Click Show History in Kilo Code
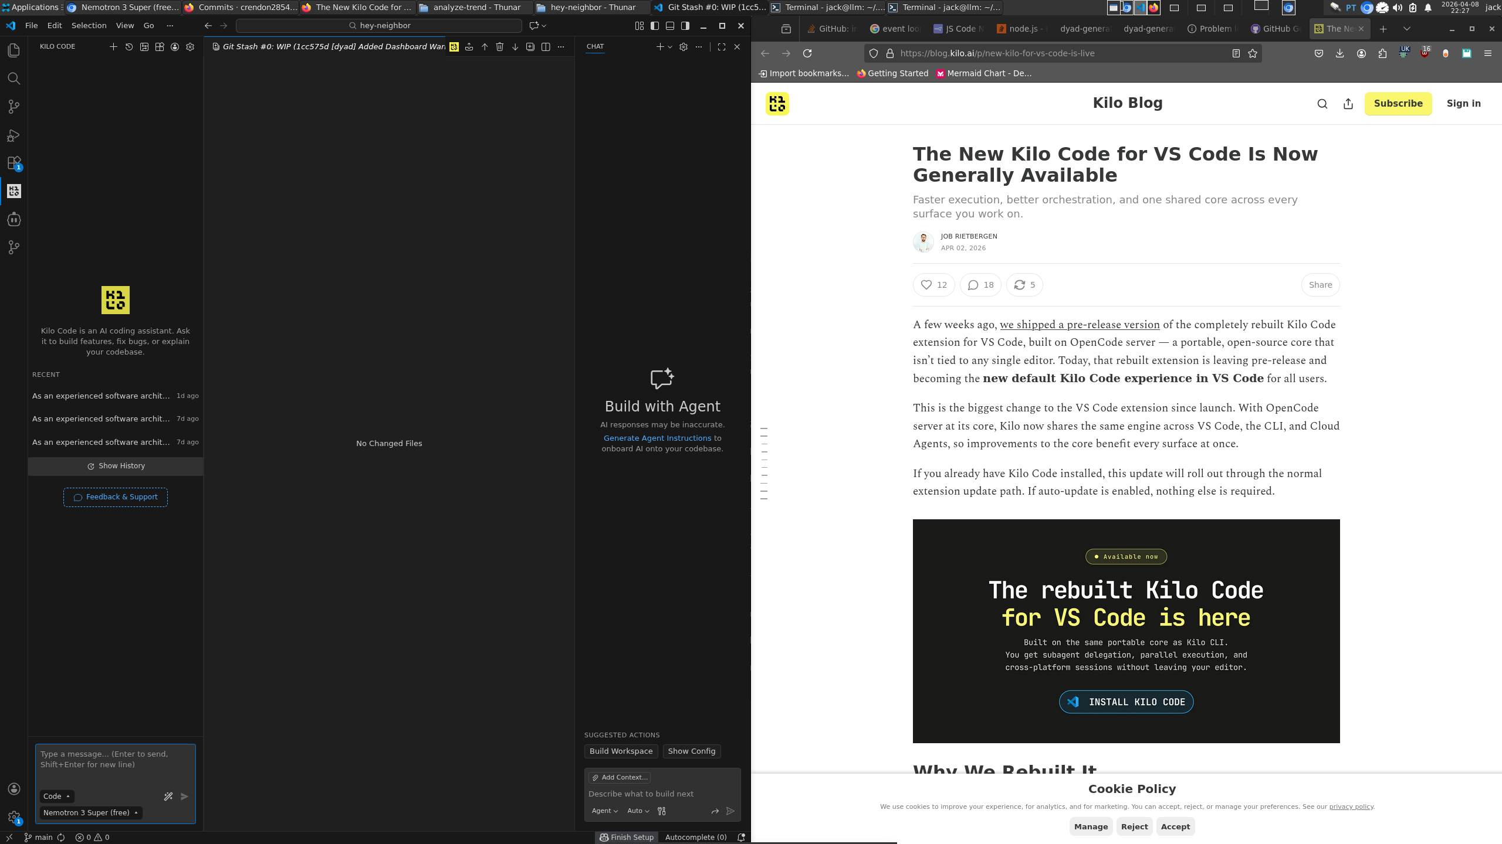The height and width of the screenshot is (844, 1502). point(116,467)
